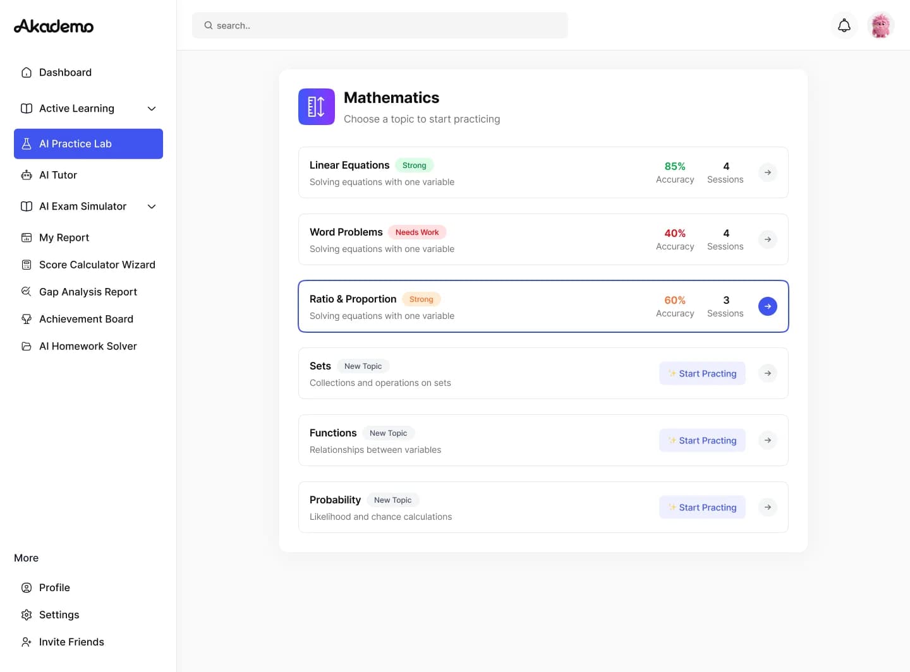
Task: Open the Dashboard menu item
Action: click(x=65, y=73)
